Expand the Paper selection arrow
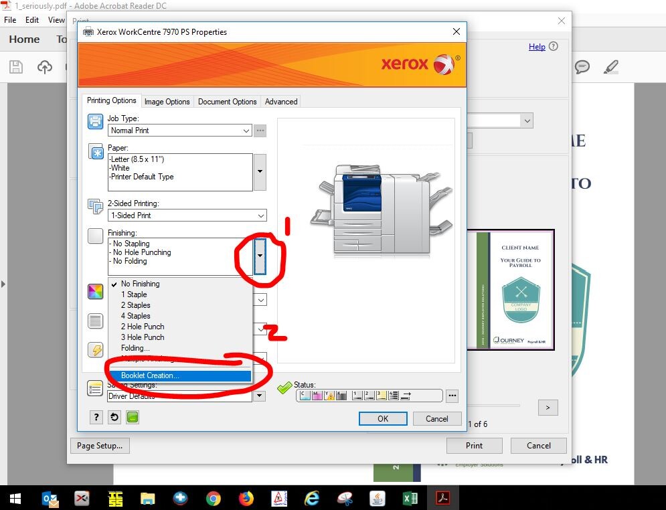 (260, 172)
